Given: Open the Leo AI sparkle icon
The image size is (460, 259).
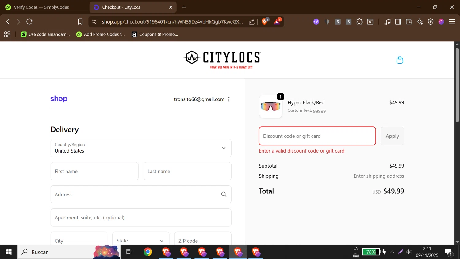Looking at the screenshot, I should 420,21.
